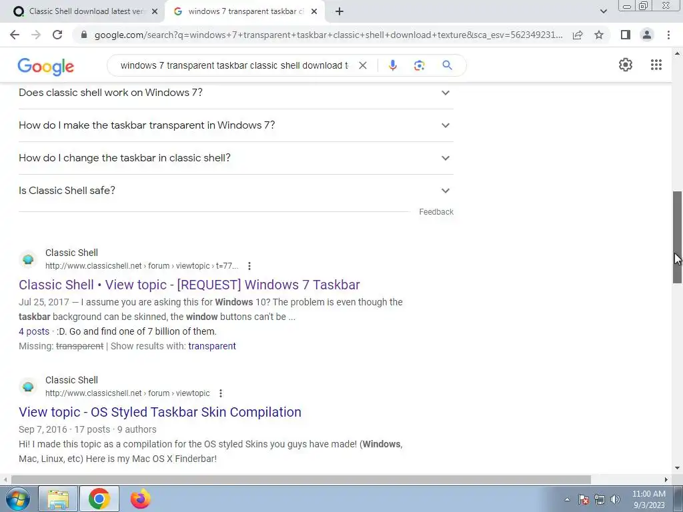
Task: Bookmark this page with the star
Action: [599, 35]
